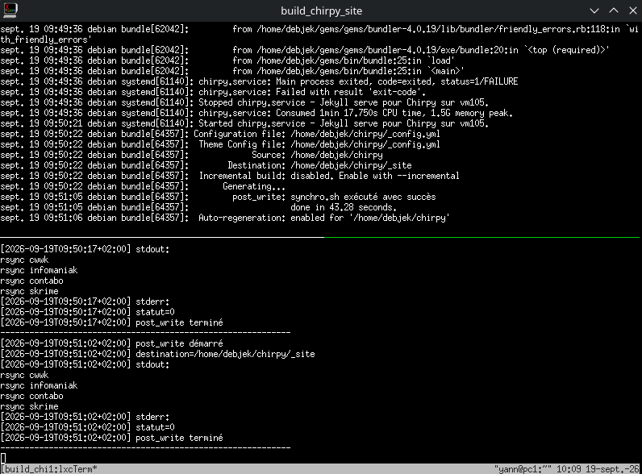The height and width of the screenshot is (474, 642).
Task: Click the green segment of the pane divider
Action: (x=482, y=237)
